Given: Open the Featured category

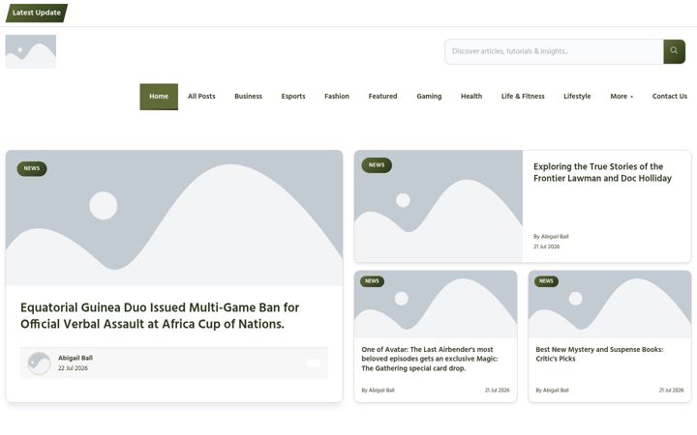Looking at the screenshot, I should (382, 97).
